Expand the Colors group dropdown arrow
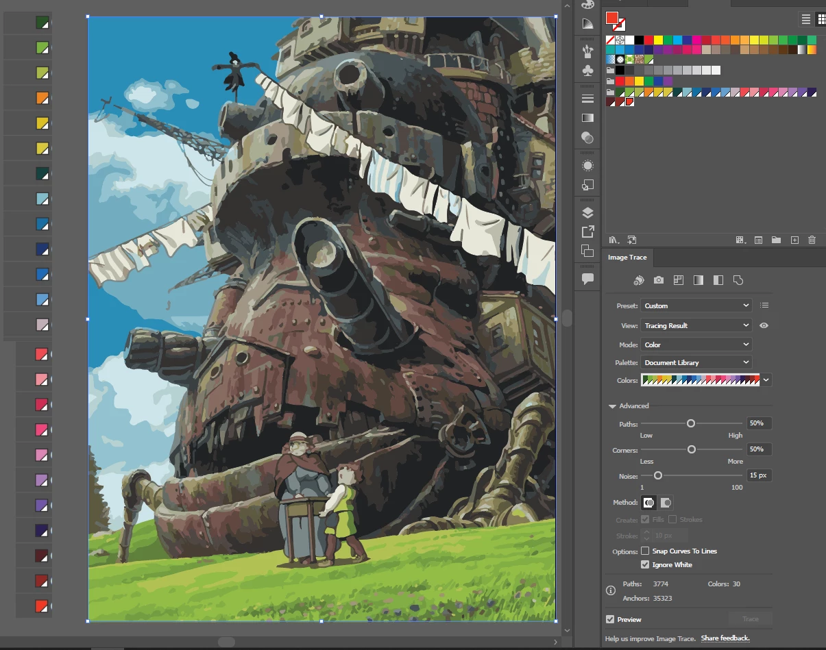This screenshot has height=650, width=826. [766, 380]
